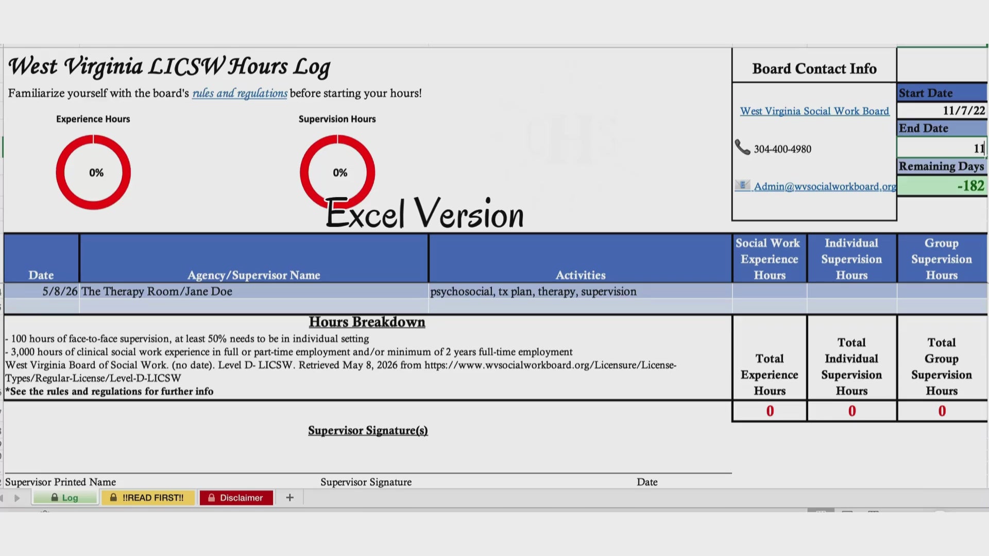989x556 pixels.
Task: Click the End Date entry cell
Action: (x=942, y=148)
